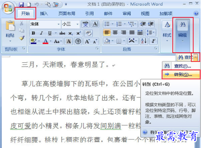
Task: Align text left
Action: click(x=107, y=33)
